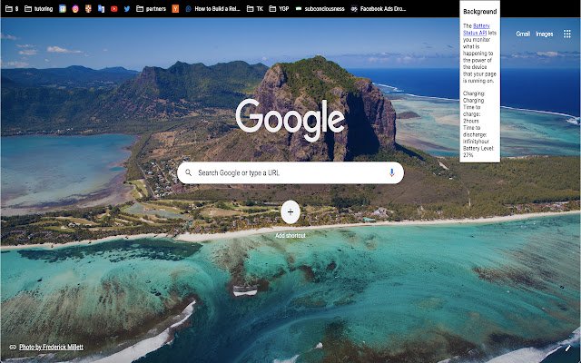Open the YGP bookmarks folder
Screen dimensions: 581x363
click(x=279, y=9)
